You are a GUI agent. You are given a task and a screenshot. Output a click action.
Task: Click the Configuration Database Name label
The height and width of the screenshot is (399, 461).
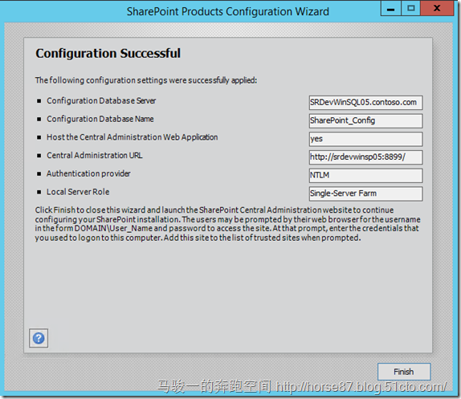[100, 119]
